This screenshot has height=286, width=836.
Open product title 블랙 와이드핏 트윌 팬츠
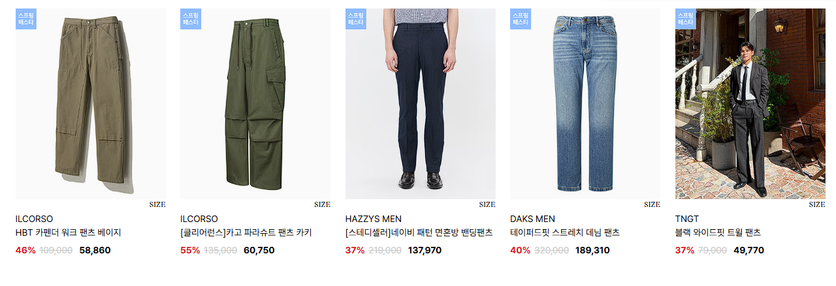click(x=718, y=232)
